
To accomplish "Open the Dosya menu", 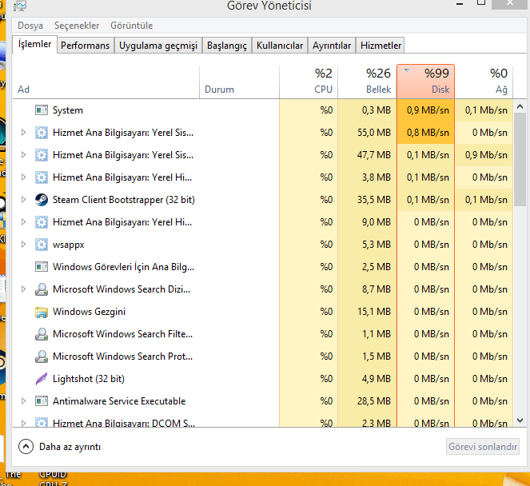I will [x=30, y=26].
